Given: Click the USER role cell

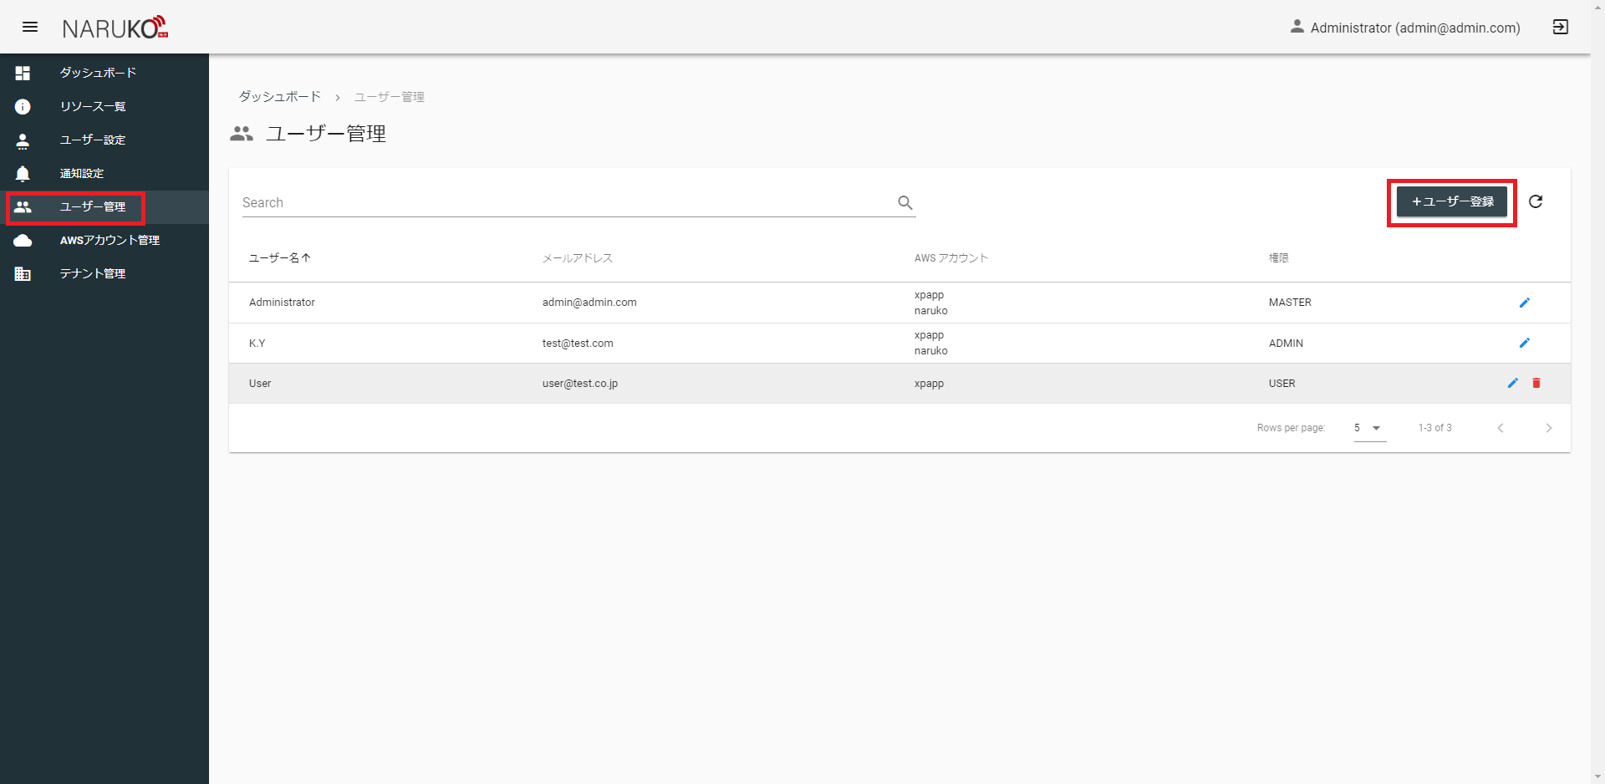Looking at the screenshot, I should [x=1282, y=384].
